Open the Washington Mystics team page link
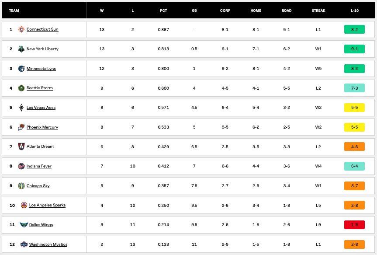Viewport: 377px width, 255px height. tap(48, 245)
